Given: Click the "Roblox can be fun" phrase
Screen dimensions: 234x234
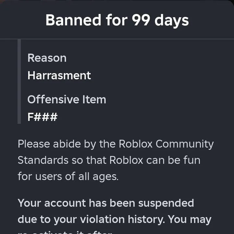Looking at the screenshot, I should pyautogui.click(x=155, y=160).
